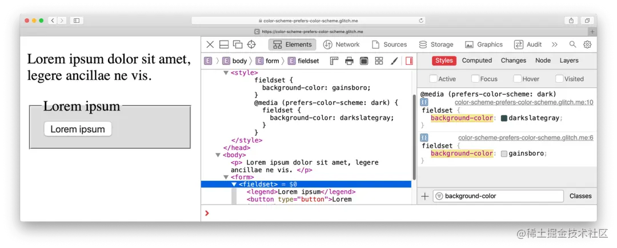Open the gainsboro color swatch

point(504,153)
